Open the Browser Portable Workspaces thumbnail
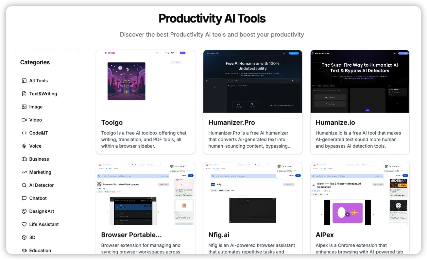The height and width of the screenshot is (260, 427). pyautogui.click(x=145, y=194)
